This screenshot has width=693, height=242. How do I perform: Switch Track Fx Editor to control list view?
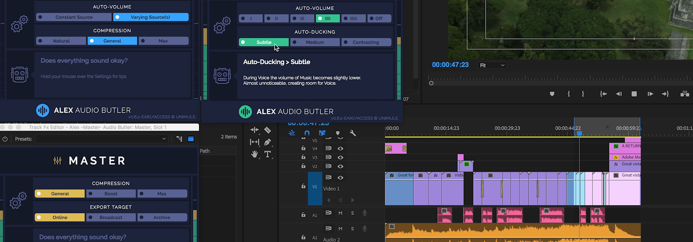[179, 139]
